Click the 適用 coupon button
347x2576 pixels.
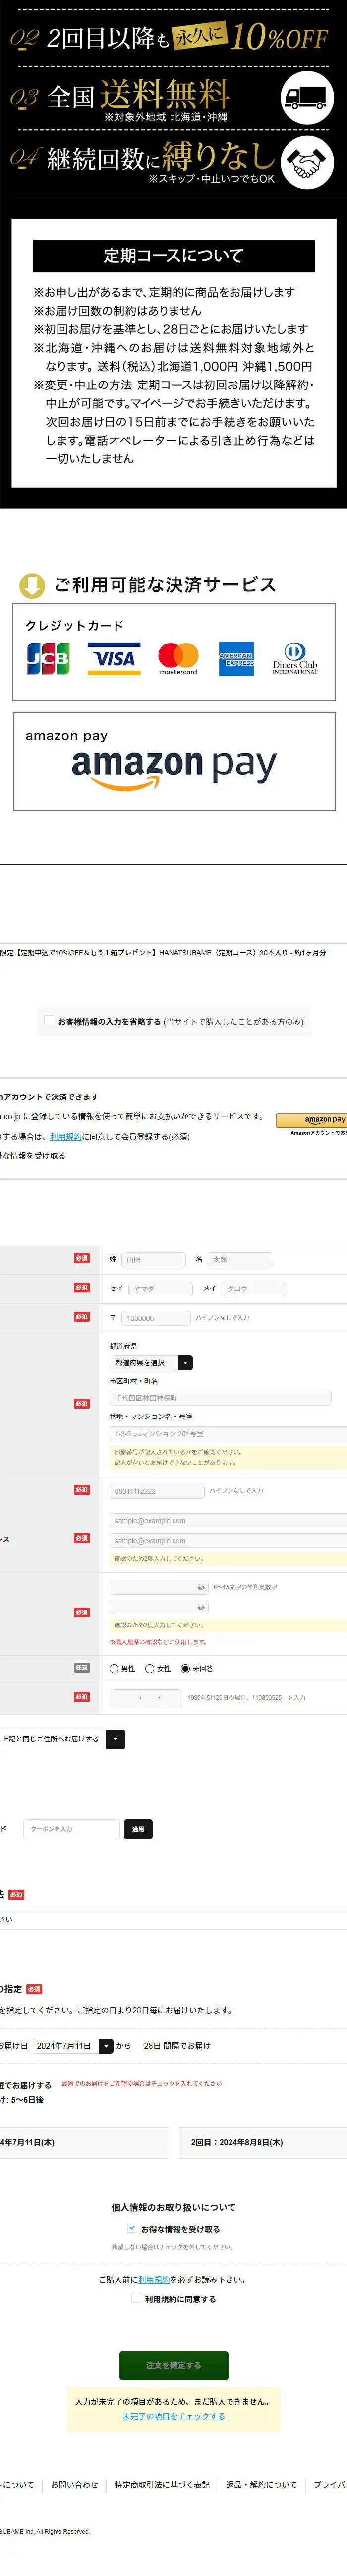click(138, 1829)
